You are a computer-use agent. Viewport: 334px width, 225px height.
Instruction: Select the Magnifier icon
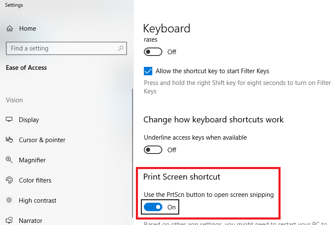(x=9, y=160)
